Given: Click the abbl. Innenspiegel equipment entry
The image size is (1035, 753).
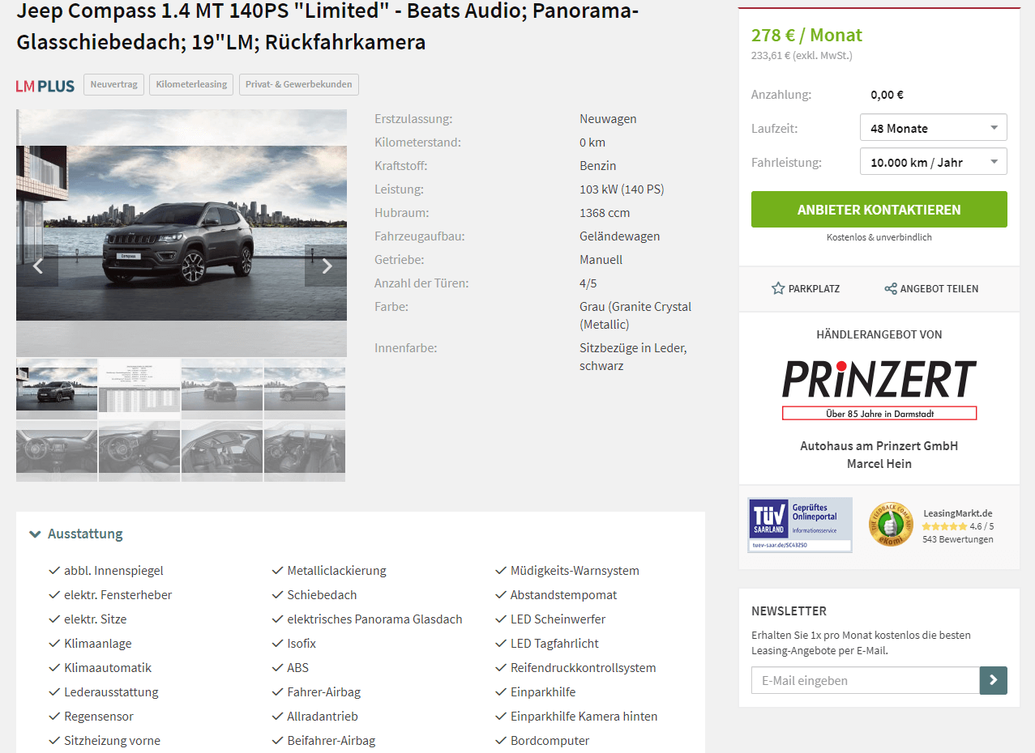Looking at the screenshot, I should pos(113,571).
